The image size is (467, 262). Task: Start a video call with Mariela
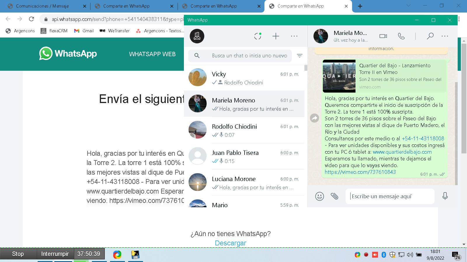click(383, 36)
